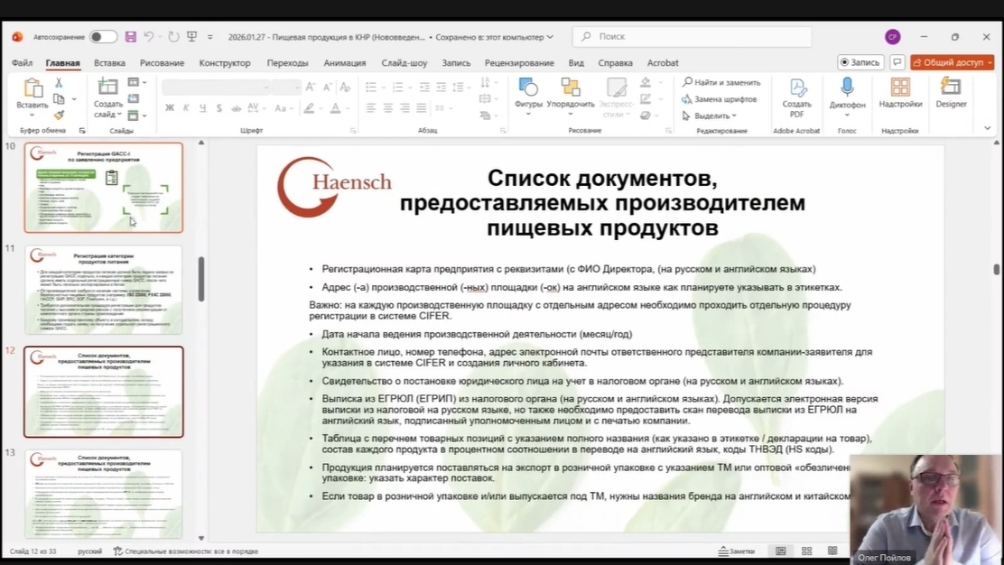Start dictation with Диктофон microphone icon
The height and width of the screenshot is (565, 1004).
(x=847, y=88)
